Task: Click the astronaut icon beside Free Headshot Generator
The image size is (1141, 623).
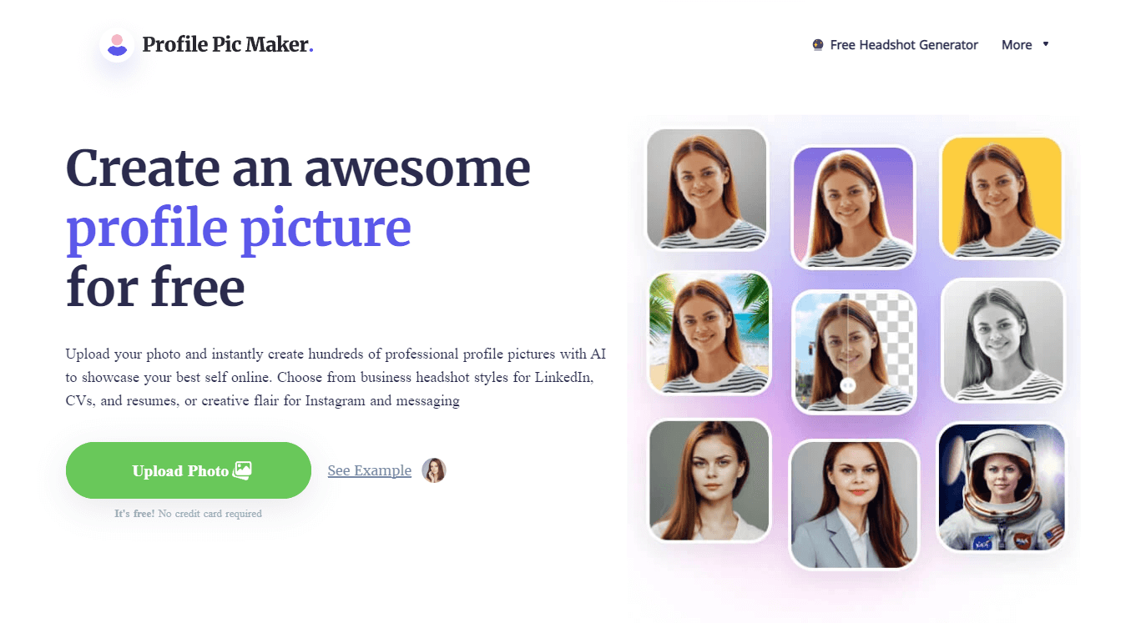Action: pos(818,45)
